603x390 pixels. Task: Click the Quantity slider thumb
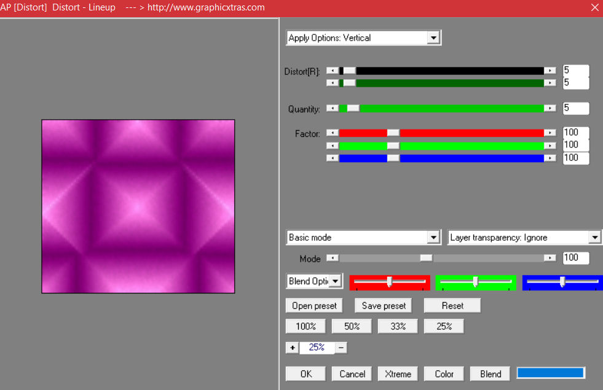coord(353,108)
